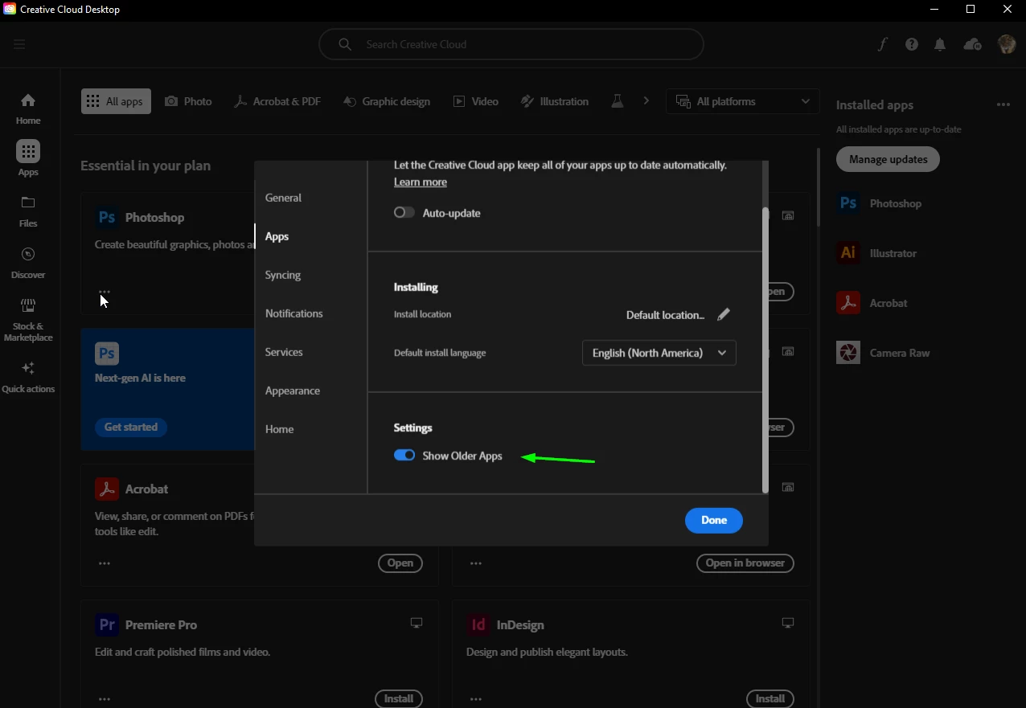Open Quick actions in the sidebar
Screen dimensions: 1026x708
point(28,377)
